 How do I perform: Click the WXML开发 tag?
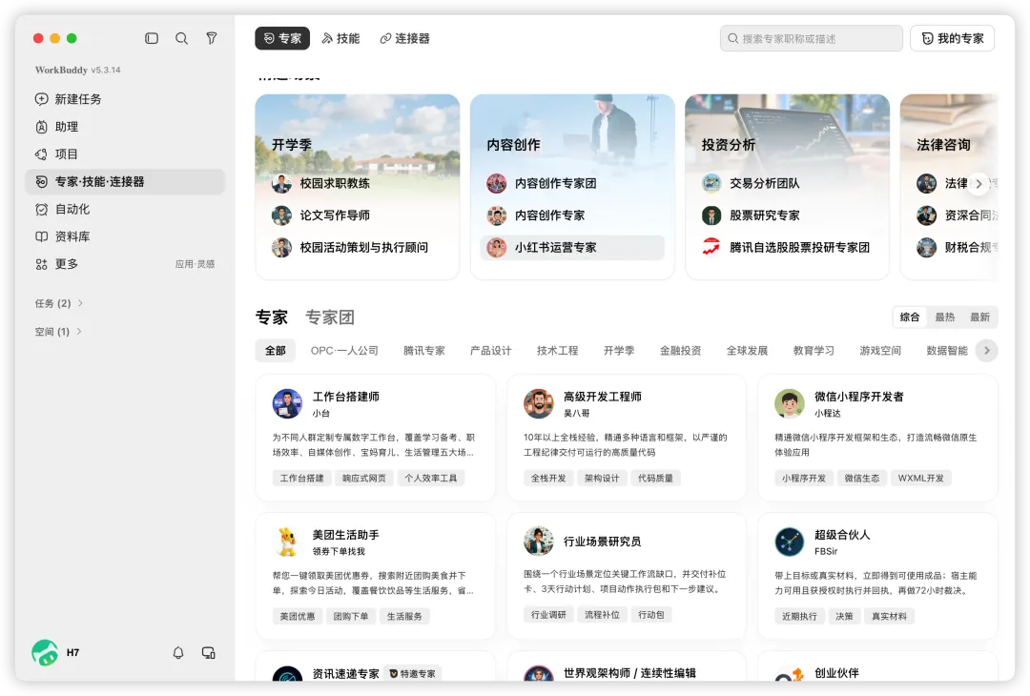tap(920, 478)
